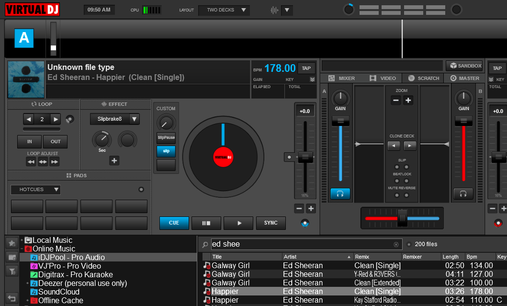Screen dimensions: 507x306
Task: Click the loop resize middle icon
Action: click(x=43, y=162)
